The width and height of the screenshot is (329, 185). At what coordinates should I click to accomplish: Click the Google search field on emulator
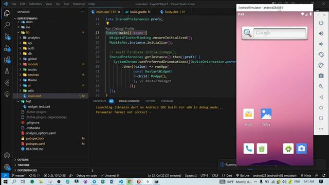point(279,33)
